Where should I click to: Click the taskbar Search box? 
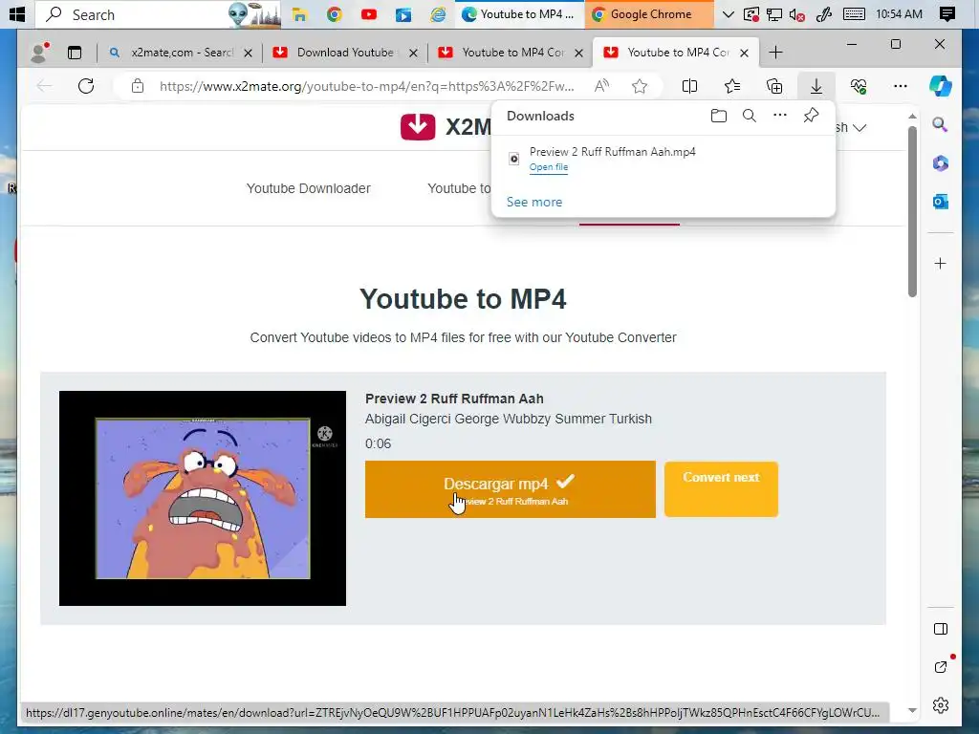158,14
